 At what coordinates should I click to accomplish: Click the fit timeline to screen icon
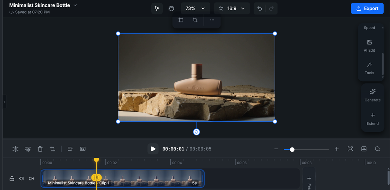click(350, 149)
